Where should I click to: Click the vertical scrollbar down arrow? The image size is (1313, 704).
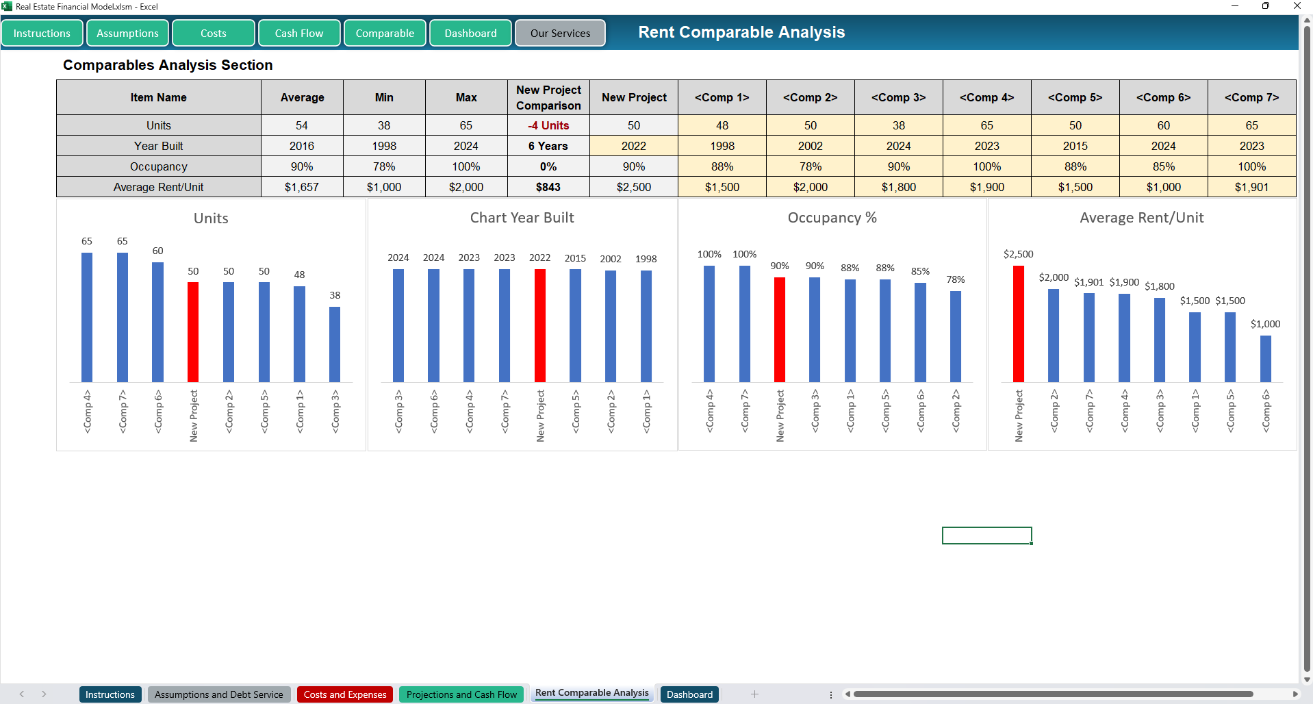pyautogui.click(x=1307, y=680)
